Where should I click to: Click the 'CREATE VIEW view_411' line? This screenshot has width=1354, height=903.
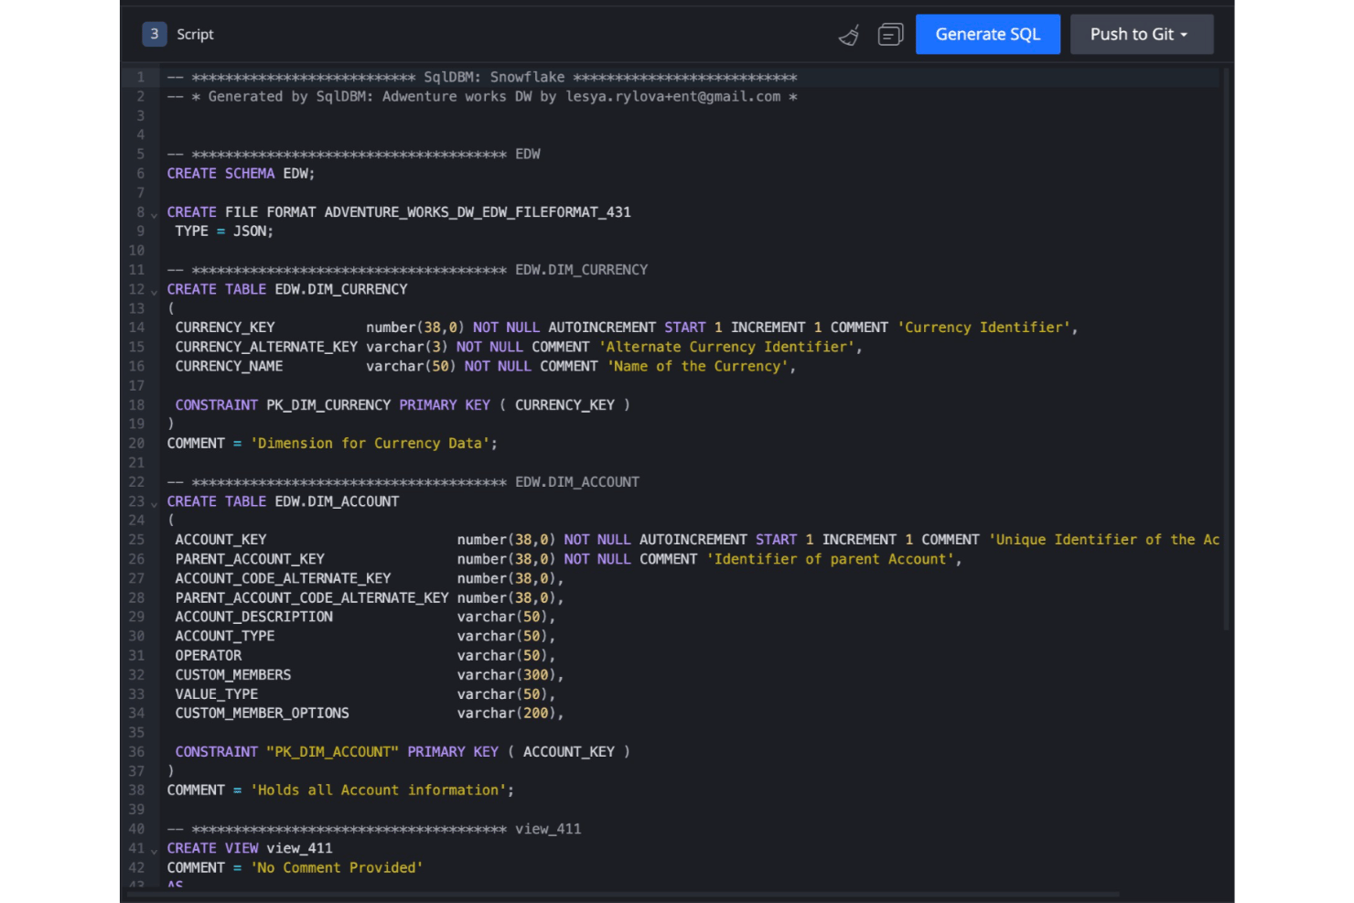coord(250,848)
